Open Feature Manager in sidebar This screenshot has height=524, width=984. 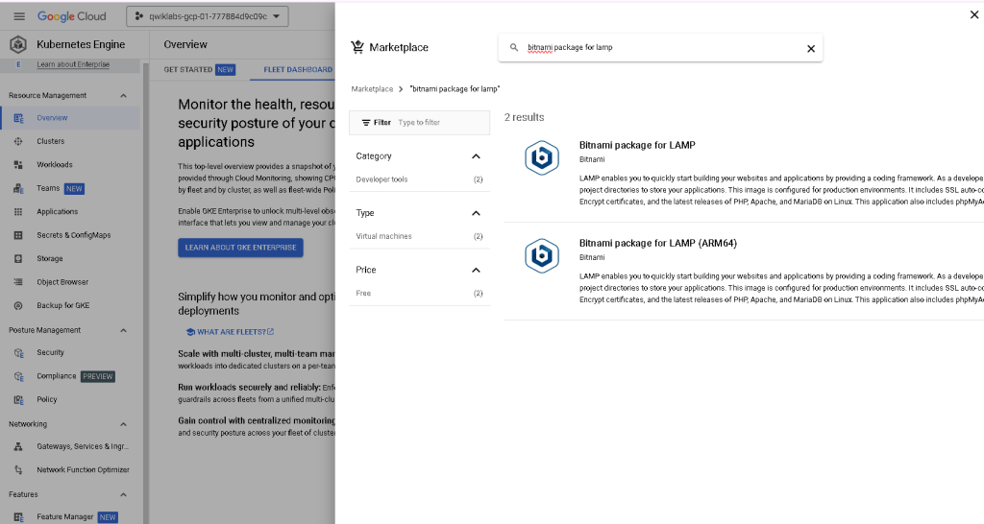[64, 517]
